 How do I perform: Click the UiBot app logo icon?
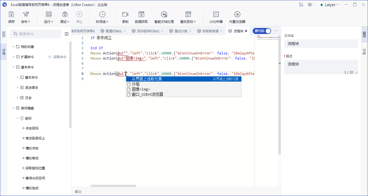pyautogui.click(x=5, y=5)
